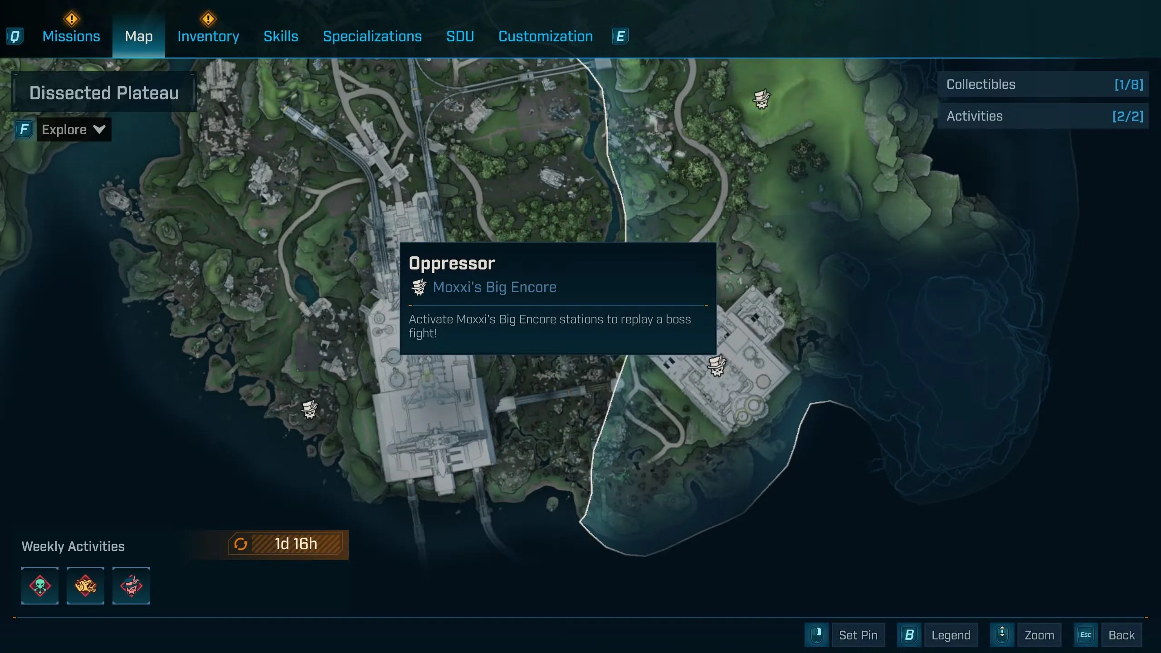The width and height of the screenshot is (1161, 653).
Task: Click the Collectibles [1/8] counter
Action: coord(1129,84)
